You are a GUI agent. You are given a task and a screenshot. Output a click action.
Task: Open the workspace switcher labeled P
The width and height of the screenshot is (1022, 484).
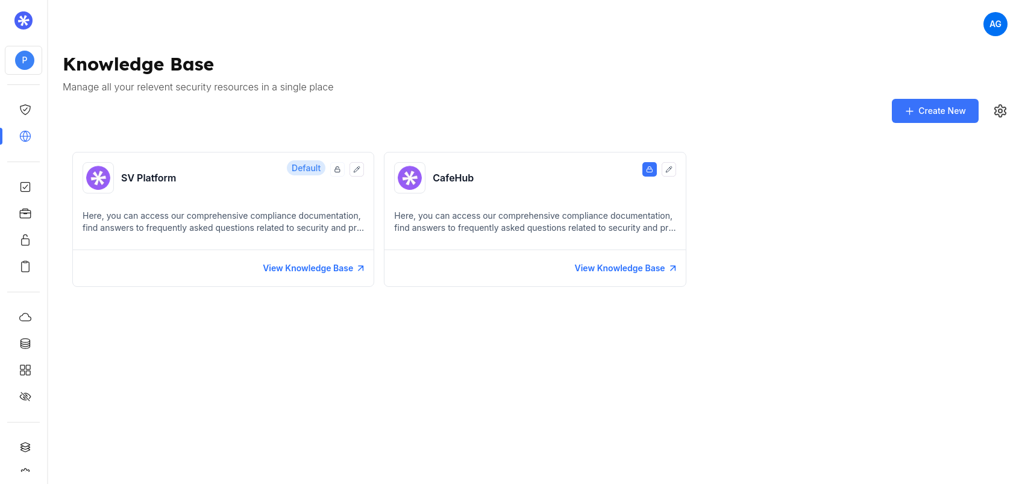(24, 60)
